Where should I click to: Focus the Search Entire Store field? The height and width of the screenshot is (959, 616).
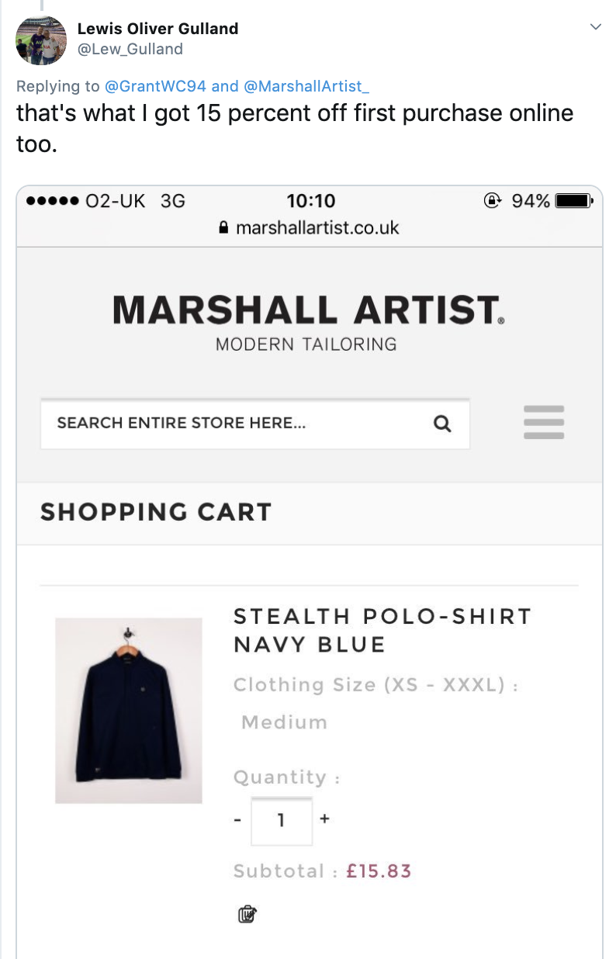[254, 424]
